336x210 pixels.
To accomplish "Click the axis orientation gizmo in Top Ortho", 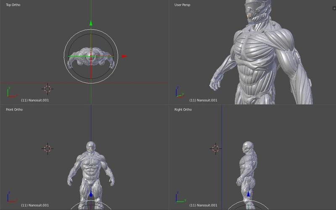I will [x=12, y=92].
